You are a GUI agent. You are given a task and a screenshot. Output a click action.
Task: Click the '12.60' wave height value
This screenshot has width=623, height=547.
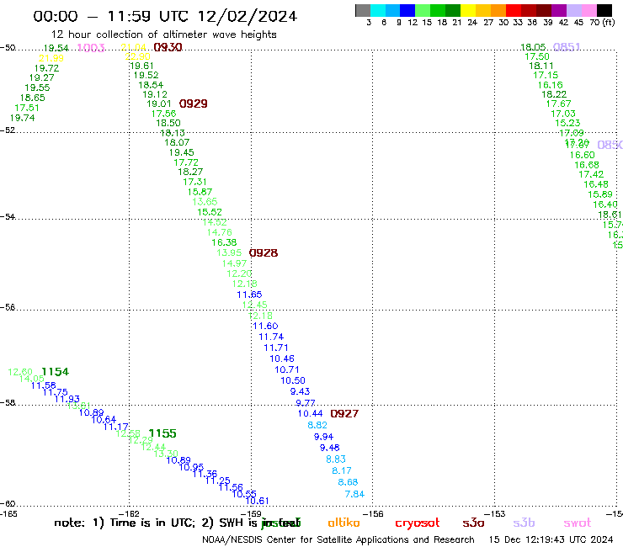pyautogui.click(x=20, y=372)
